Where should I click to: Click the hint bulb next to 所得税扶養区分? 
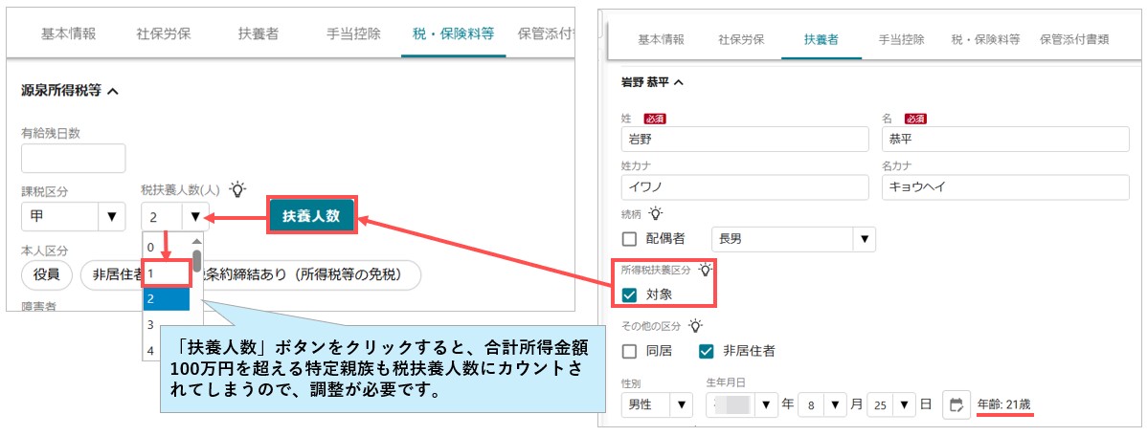705,270
